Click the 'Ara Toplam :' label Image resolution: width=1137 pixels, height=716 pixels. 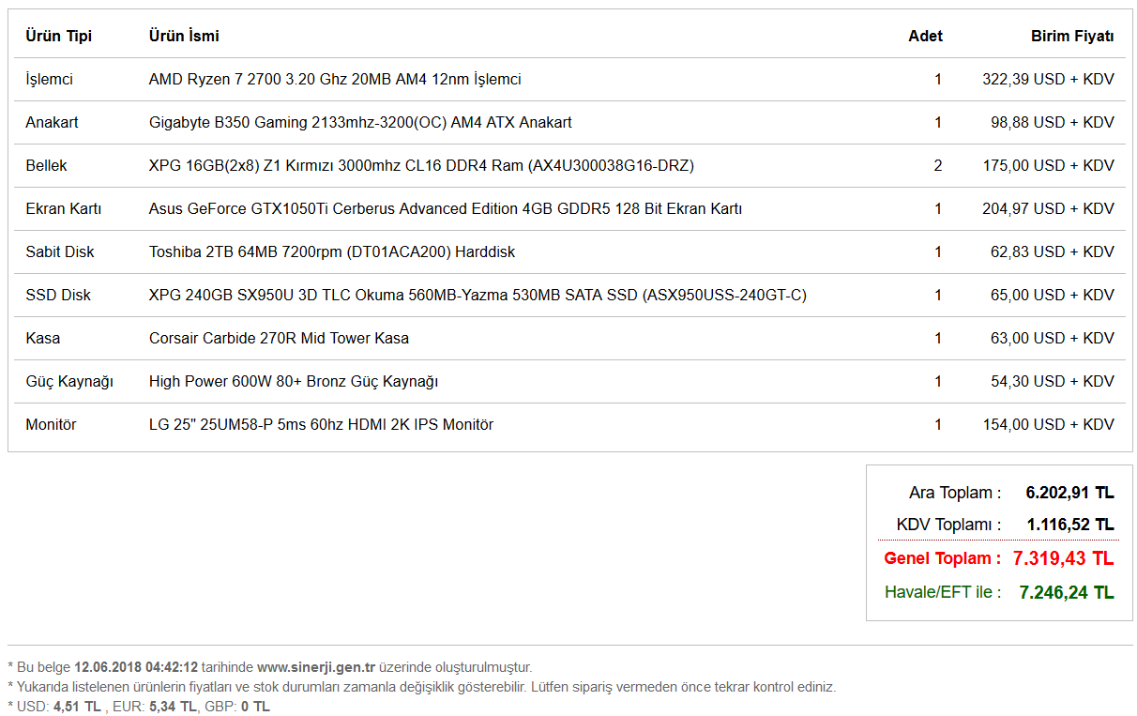click(x=955, y=493)
